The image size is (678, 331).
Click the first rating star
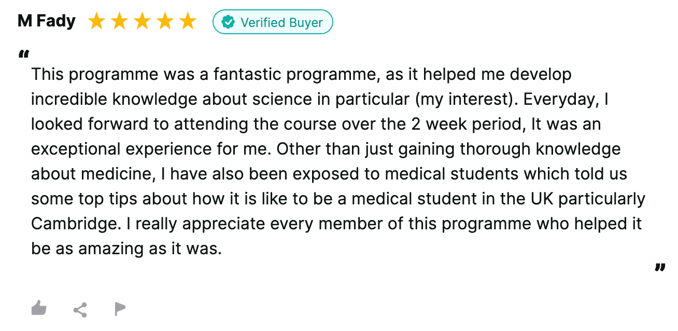[96, 22]
